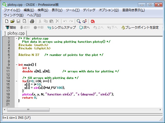Image resolution: width=165 pixels, height=123 pixels.
Task: Run シングルステップ single step
Action: [61, 28]
